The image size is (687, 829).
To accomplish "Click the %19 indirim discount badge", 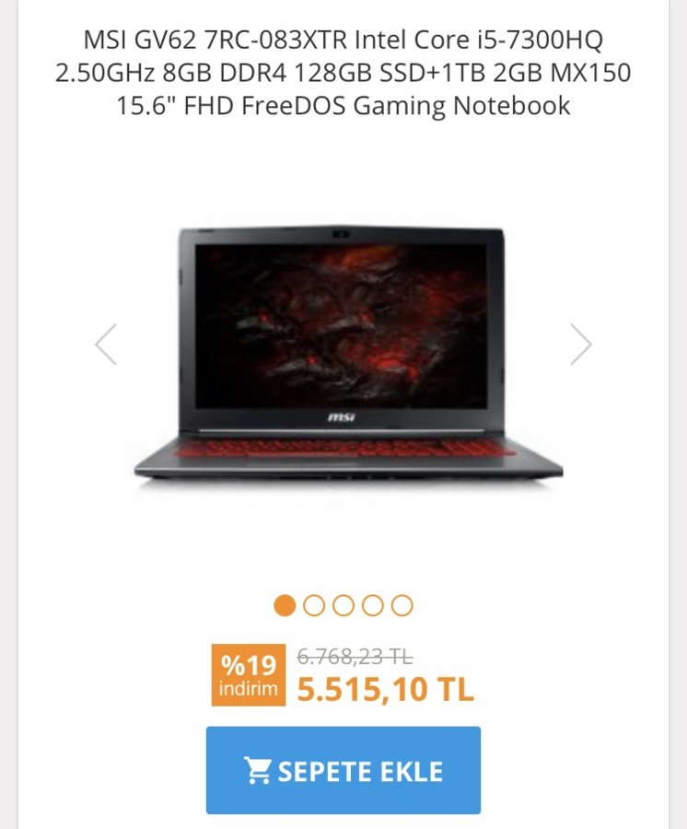I will (x=249, y=675).
